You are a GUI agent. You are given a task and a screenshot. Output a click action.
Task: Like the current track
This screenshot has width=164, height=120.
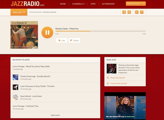[x=62, y=40]
